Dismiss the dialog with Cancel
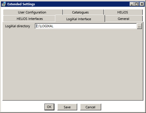 [x=90, y=107]
